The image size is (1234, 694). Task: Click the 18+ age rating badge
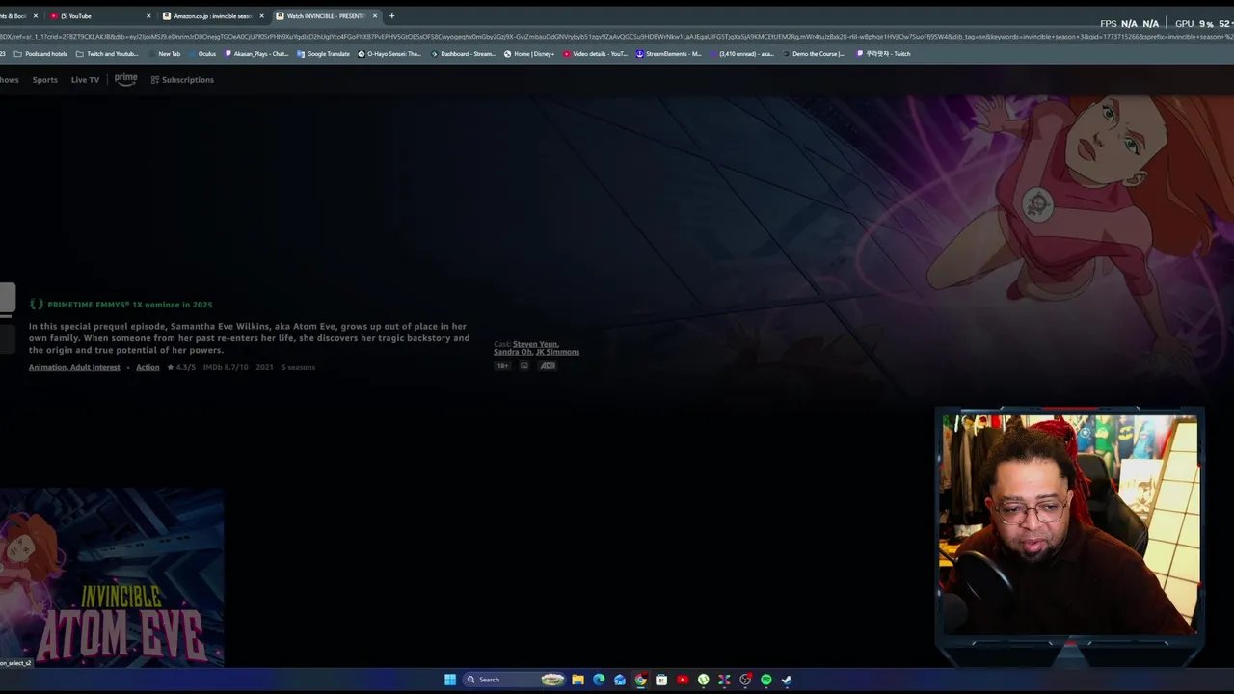(502, 366)
